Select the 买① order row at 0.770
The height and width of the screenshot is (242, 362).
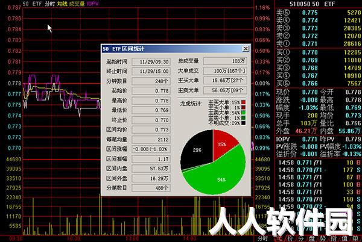[x=319, y=52]
